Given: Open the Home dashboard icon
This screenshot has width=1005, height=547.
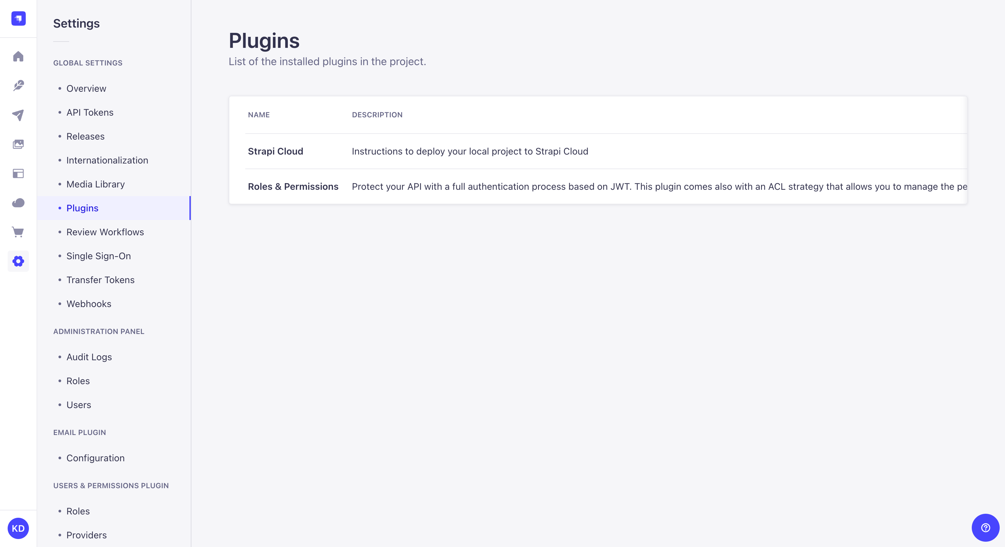Looking at the screenshot, I should point(18,56).
